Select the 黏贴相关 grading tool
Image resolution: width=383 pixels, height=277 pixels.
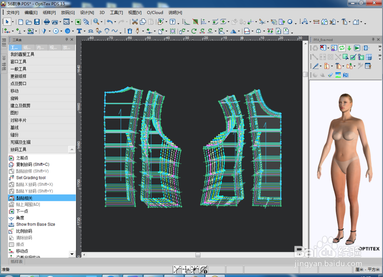(x=42, y=198)
